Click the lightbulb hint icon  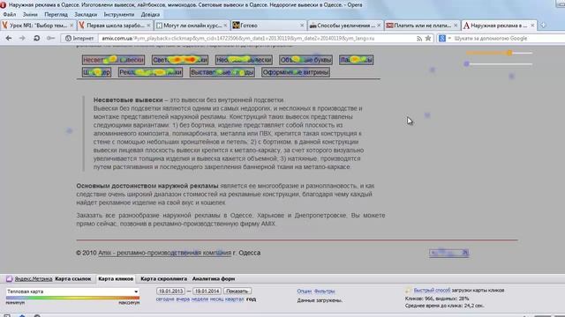pyautogui.click(x=408, y=290)
